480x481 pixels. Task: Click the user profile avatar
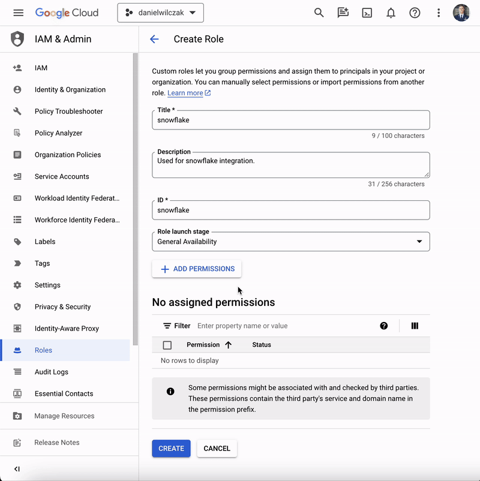pyautogui.click(x=461, y=13)
